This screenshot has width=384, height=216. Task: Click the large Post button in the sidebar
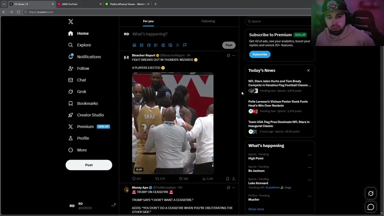89,165
